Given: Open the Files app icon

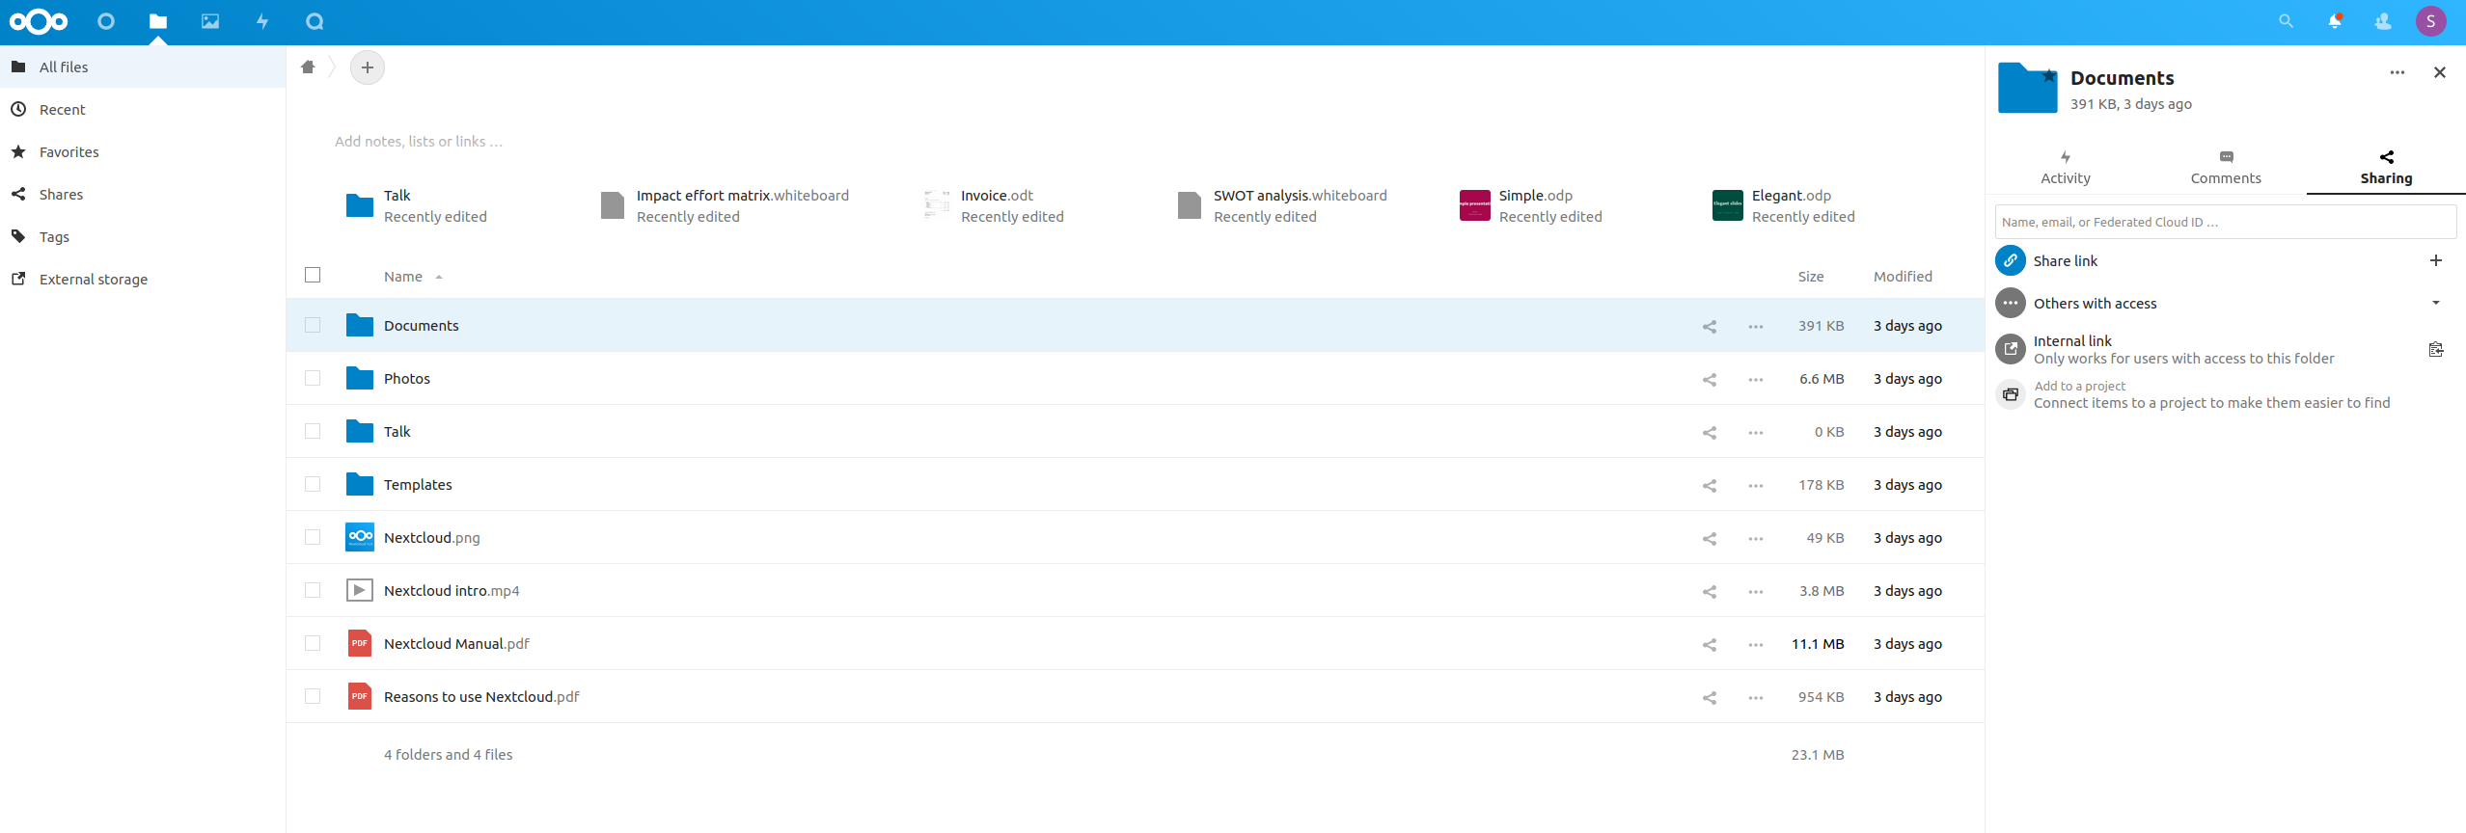Looking at the screenshot, I should (158, 21).
